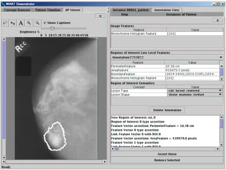The image size is (226, 170).
Task: Click the Value column header in Region Semantics
Action: click(195, 87)
